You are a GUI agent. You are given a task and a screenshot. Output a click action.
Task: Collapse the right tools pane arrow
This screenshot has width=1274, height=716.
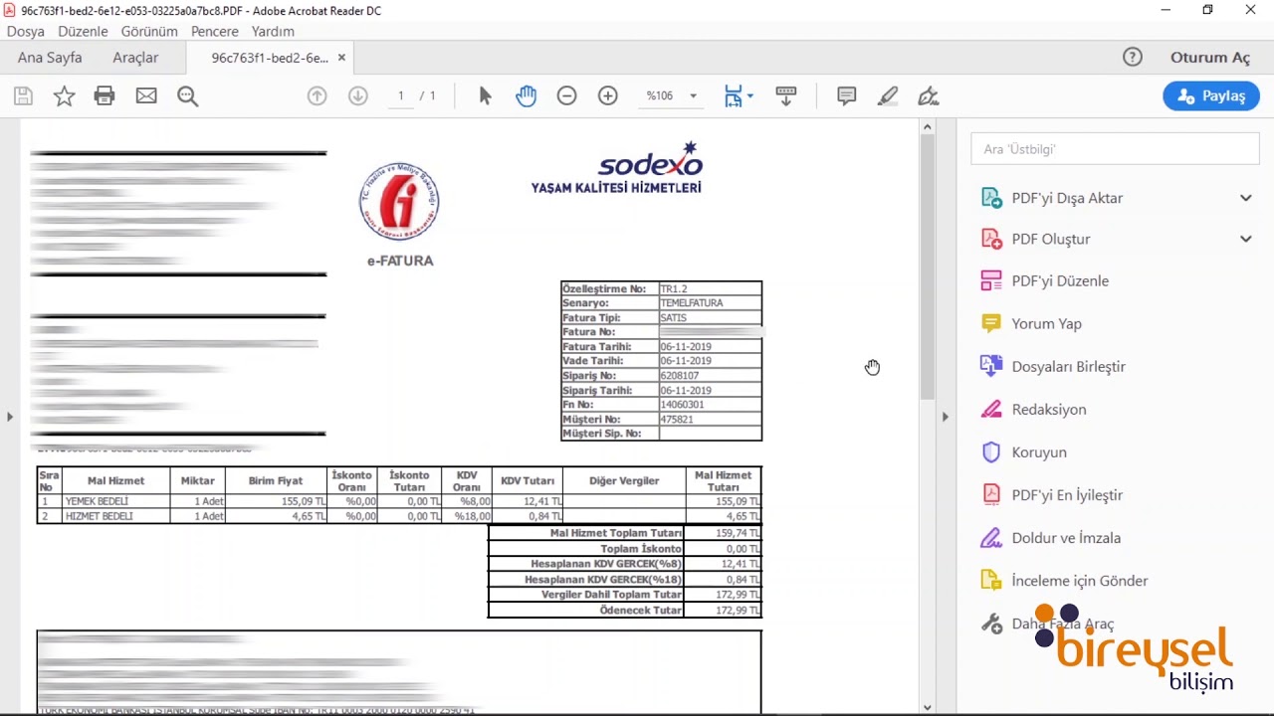pyautogui.click(x=946, y=417)
